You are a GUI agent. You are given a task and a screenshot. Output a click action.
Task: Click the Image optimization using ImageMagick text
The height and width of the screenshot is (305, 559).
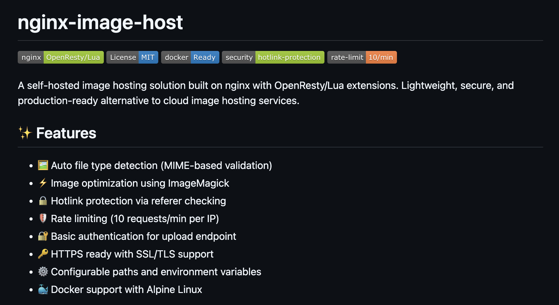coord(140,183)
